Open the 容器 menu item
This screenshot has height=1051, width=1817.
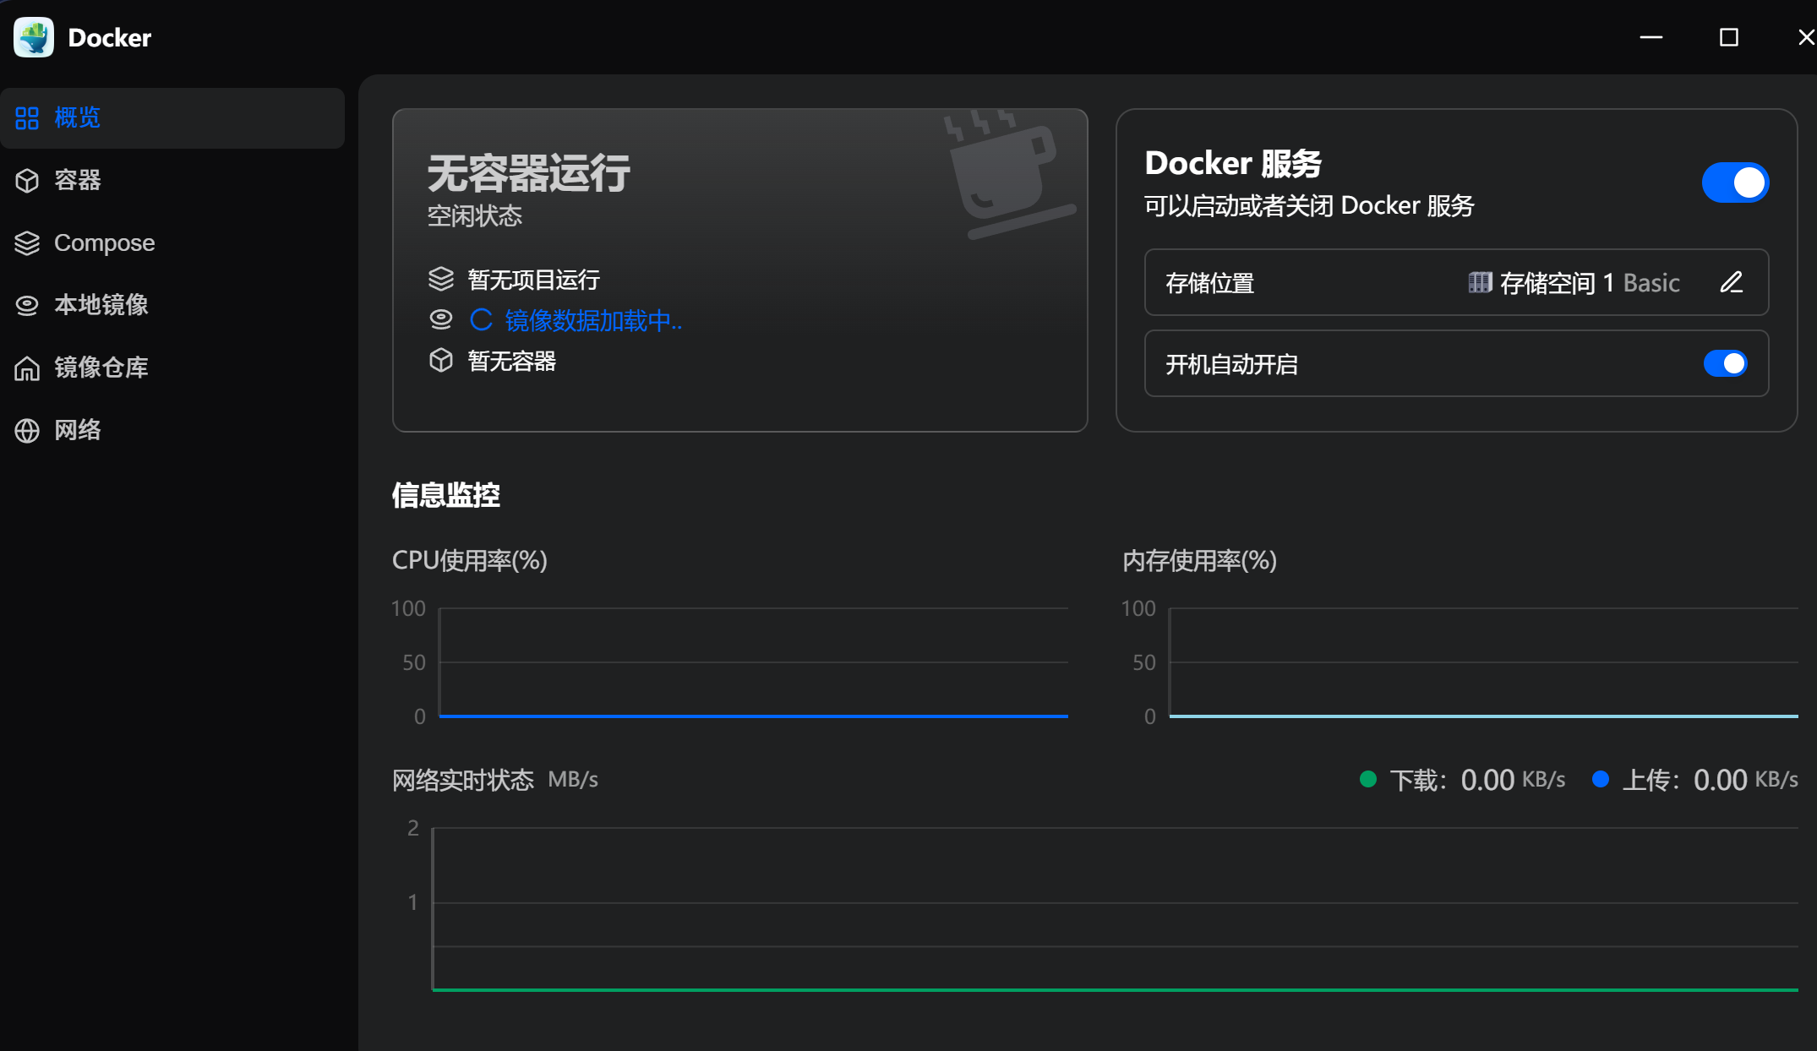coord(78,181)
